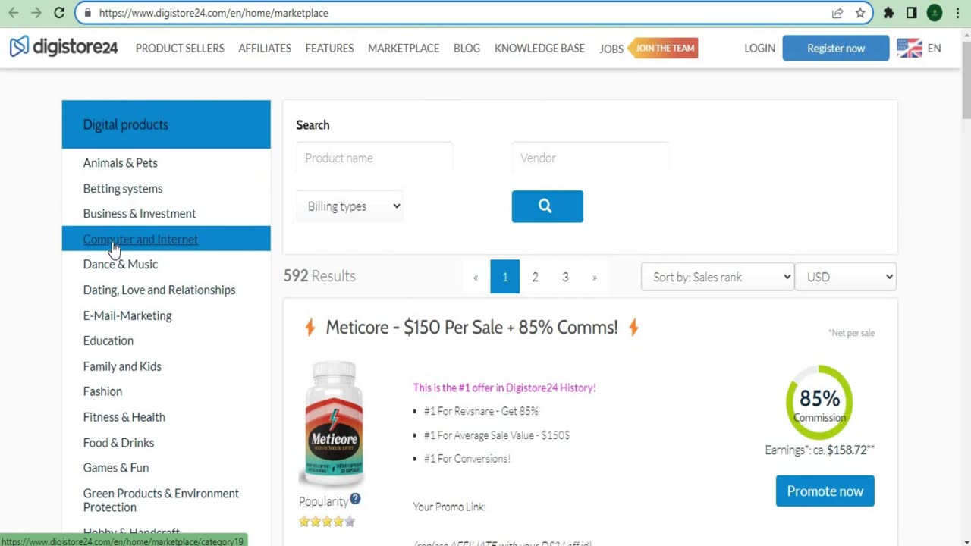Click the US/UK language flag icon
Image resolution: width=971 pixels, height=546 pixels.
point(909,48)
